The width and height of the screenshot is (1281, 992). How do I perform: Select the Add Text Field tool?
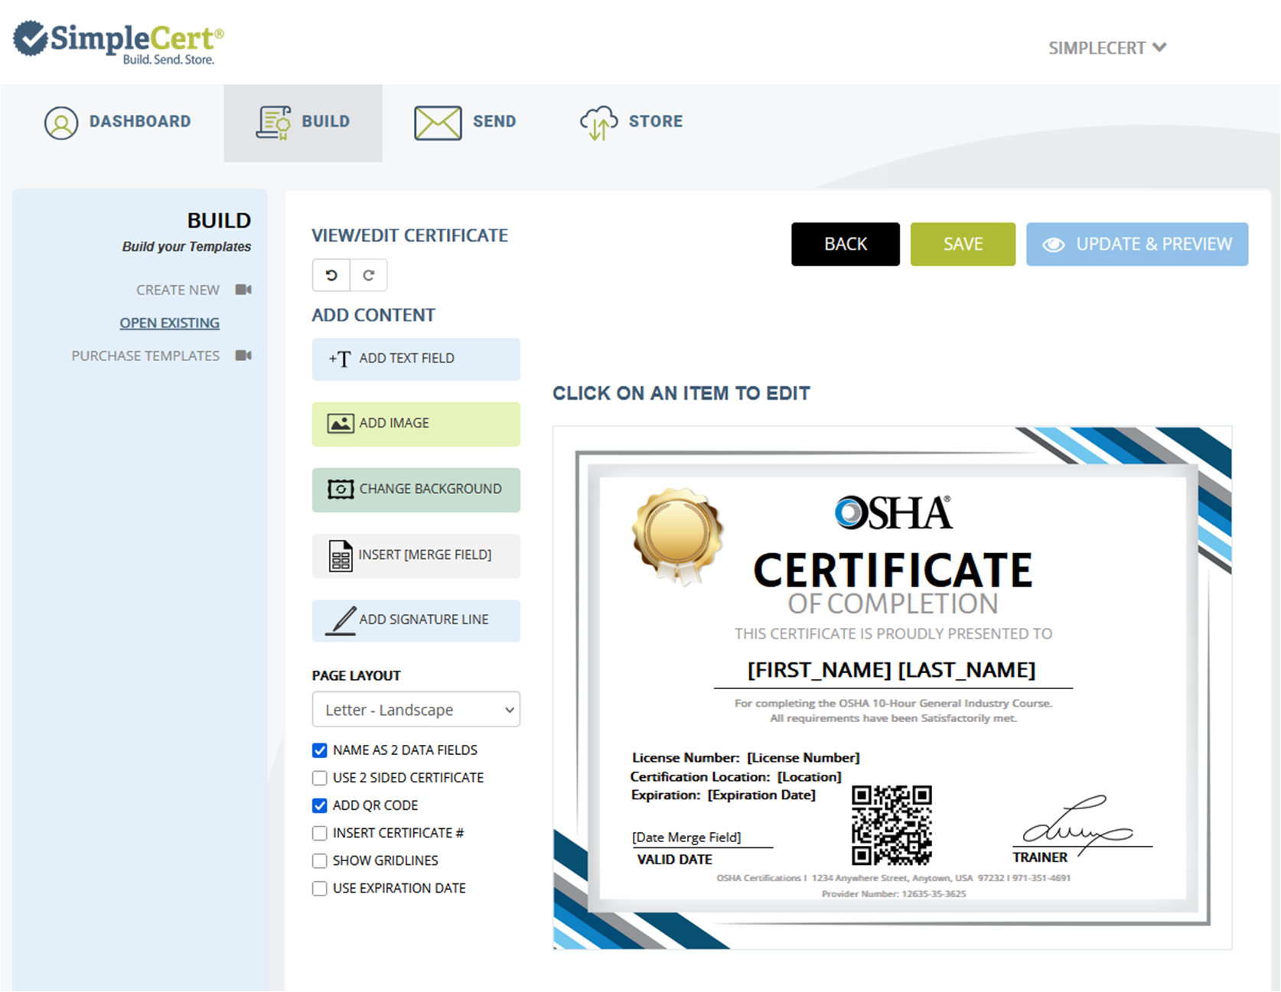(x=416, y=359)
